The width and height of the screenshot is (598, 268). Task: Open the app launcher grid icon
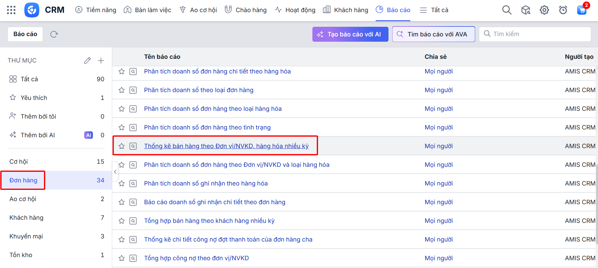[x=11, y=10]
